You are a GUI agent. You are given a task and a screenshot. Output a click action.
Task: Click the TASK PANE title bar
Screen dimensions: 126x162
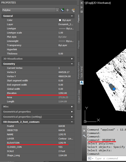click(82, 72)
